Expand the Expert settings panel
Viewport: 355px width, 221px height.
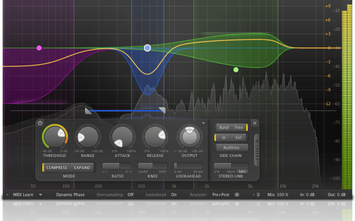(x=257, y=149)
